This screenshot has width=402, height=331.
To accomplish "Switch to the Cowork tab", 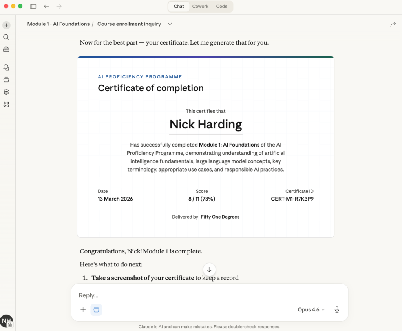I will pyautogui.click(x=200, y=6).
